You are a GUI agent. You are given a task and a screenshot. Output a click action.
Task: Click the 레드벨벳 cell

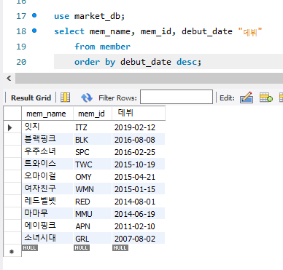coord(47,202)
